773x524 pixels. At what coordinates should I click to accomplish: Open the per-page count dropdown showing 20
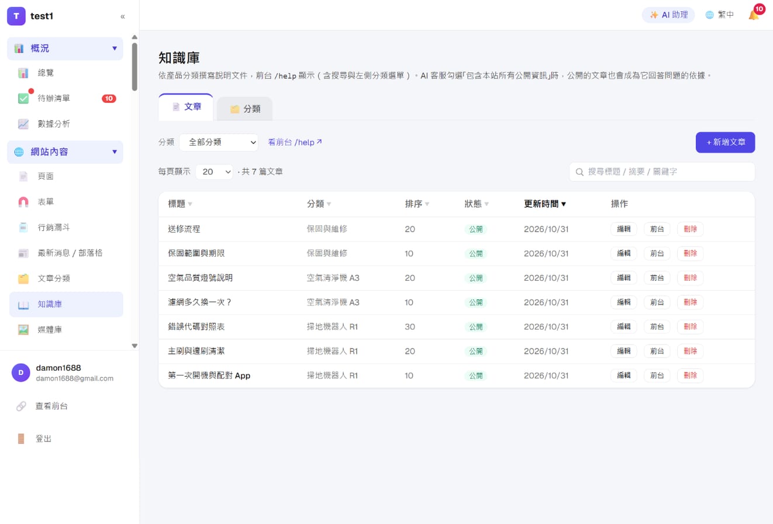coord(214,172)
